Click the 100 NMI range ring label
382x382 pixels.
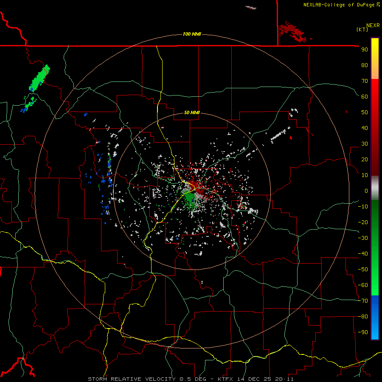[x=192, y=34]
